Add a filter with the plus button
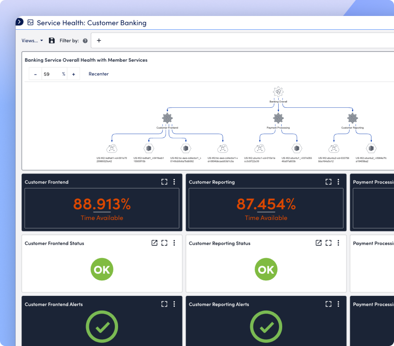 point(99,40)
